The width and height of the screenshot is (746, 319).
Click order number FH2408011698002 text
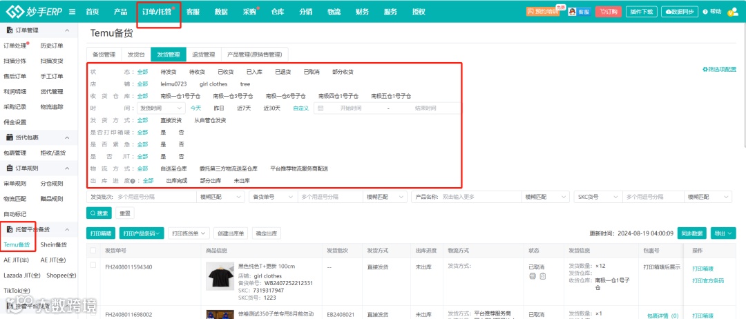[128, 314]
